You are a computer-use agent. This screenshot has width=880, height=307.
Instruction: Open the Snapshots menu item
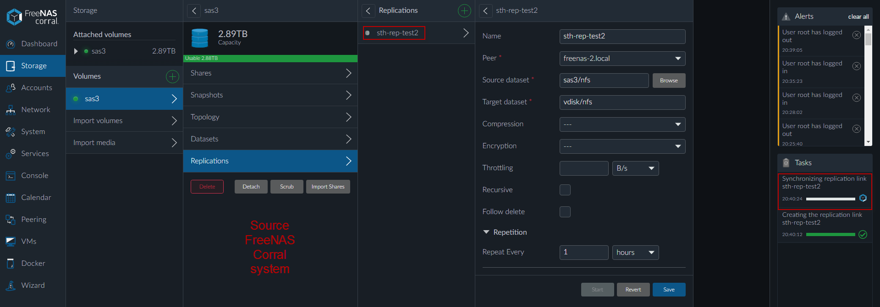[270, 95]
